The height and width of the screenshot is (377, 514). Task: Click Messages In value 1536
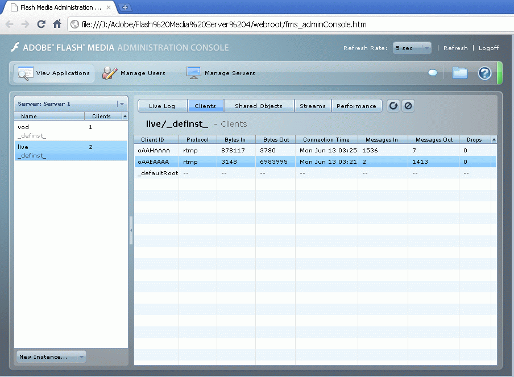click(x=370, y=151)
